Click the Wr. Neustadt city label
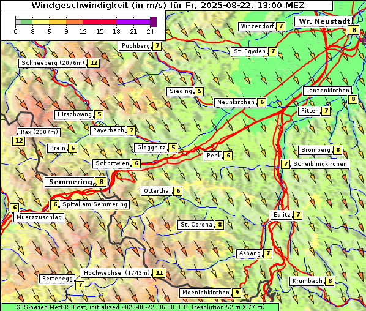Screen dimensions: 366x311 324,21
